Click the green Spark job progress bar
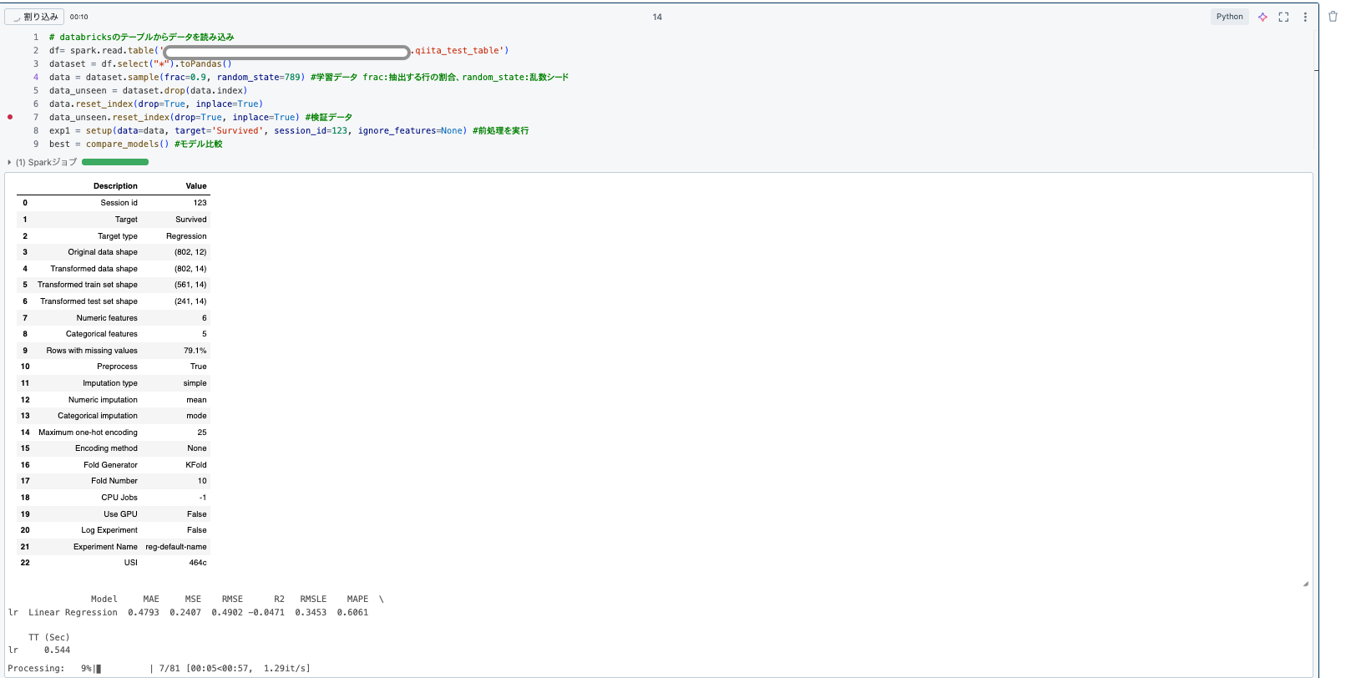 click(115, 162)
